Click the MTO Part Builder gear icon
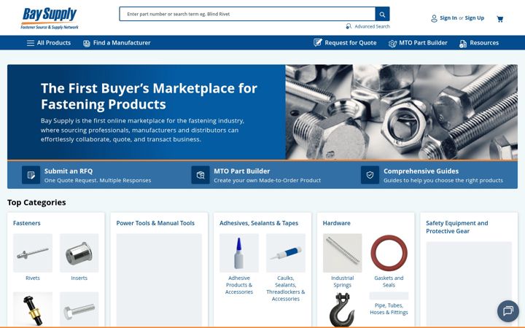The height and width of the screenshot is (328, 525). [x=392, y=44]
